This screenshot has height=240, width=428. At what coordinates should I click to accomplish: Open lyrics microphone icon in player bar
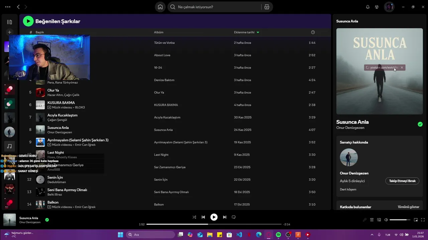(x=365, y=220)
